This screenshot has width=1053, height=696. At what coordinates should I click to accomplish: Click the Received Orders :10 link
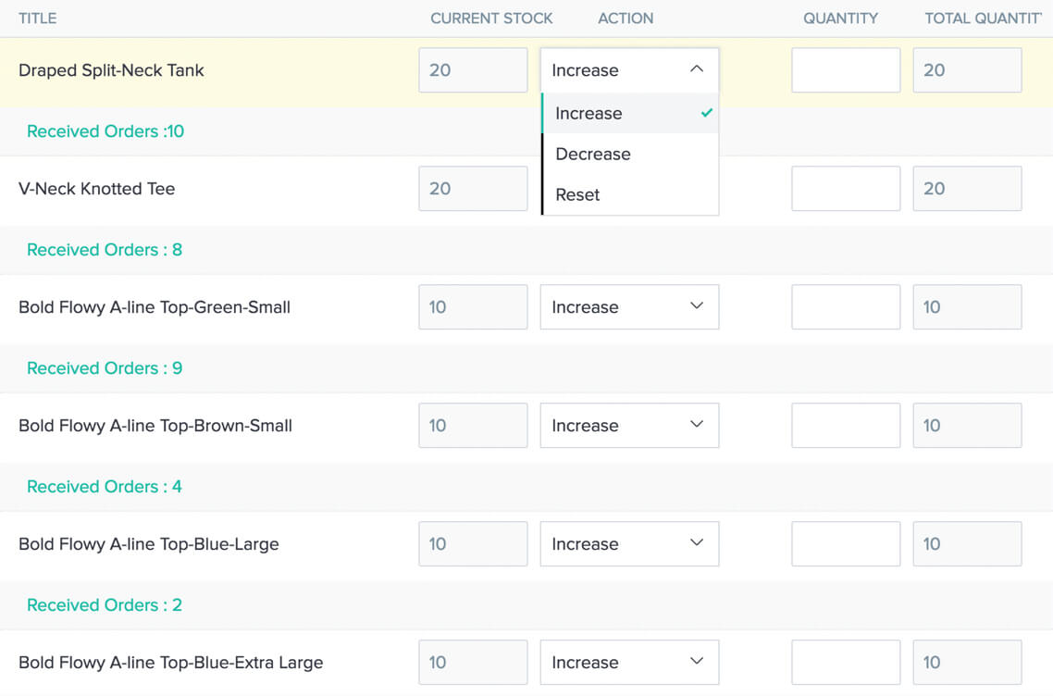105,131
